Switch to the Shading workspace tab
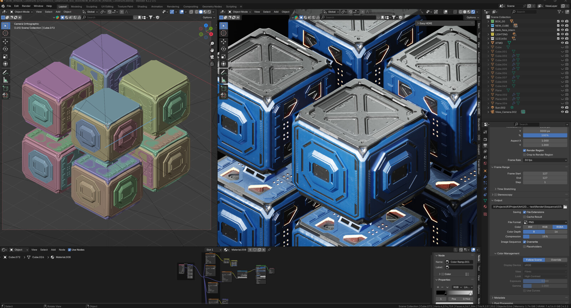The height and width of the screenshot is (308, 571). (x=142, y=6)
